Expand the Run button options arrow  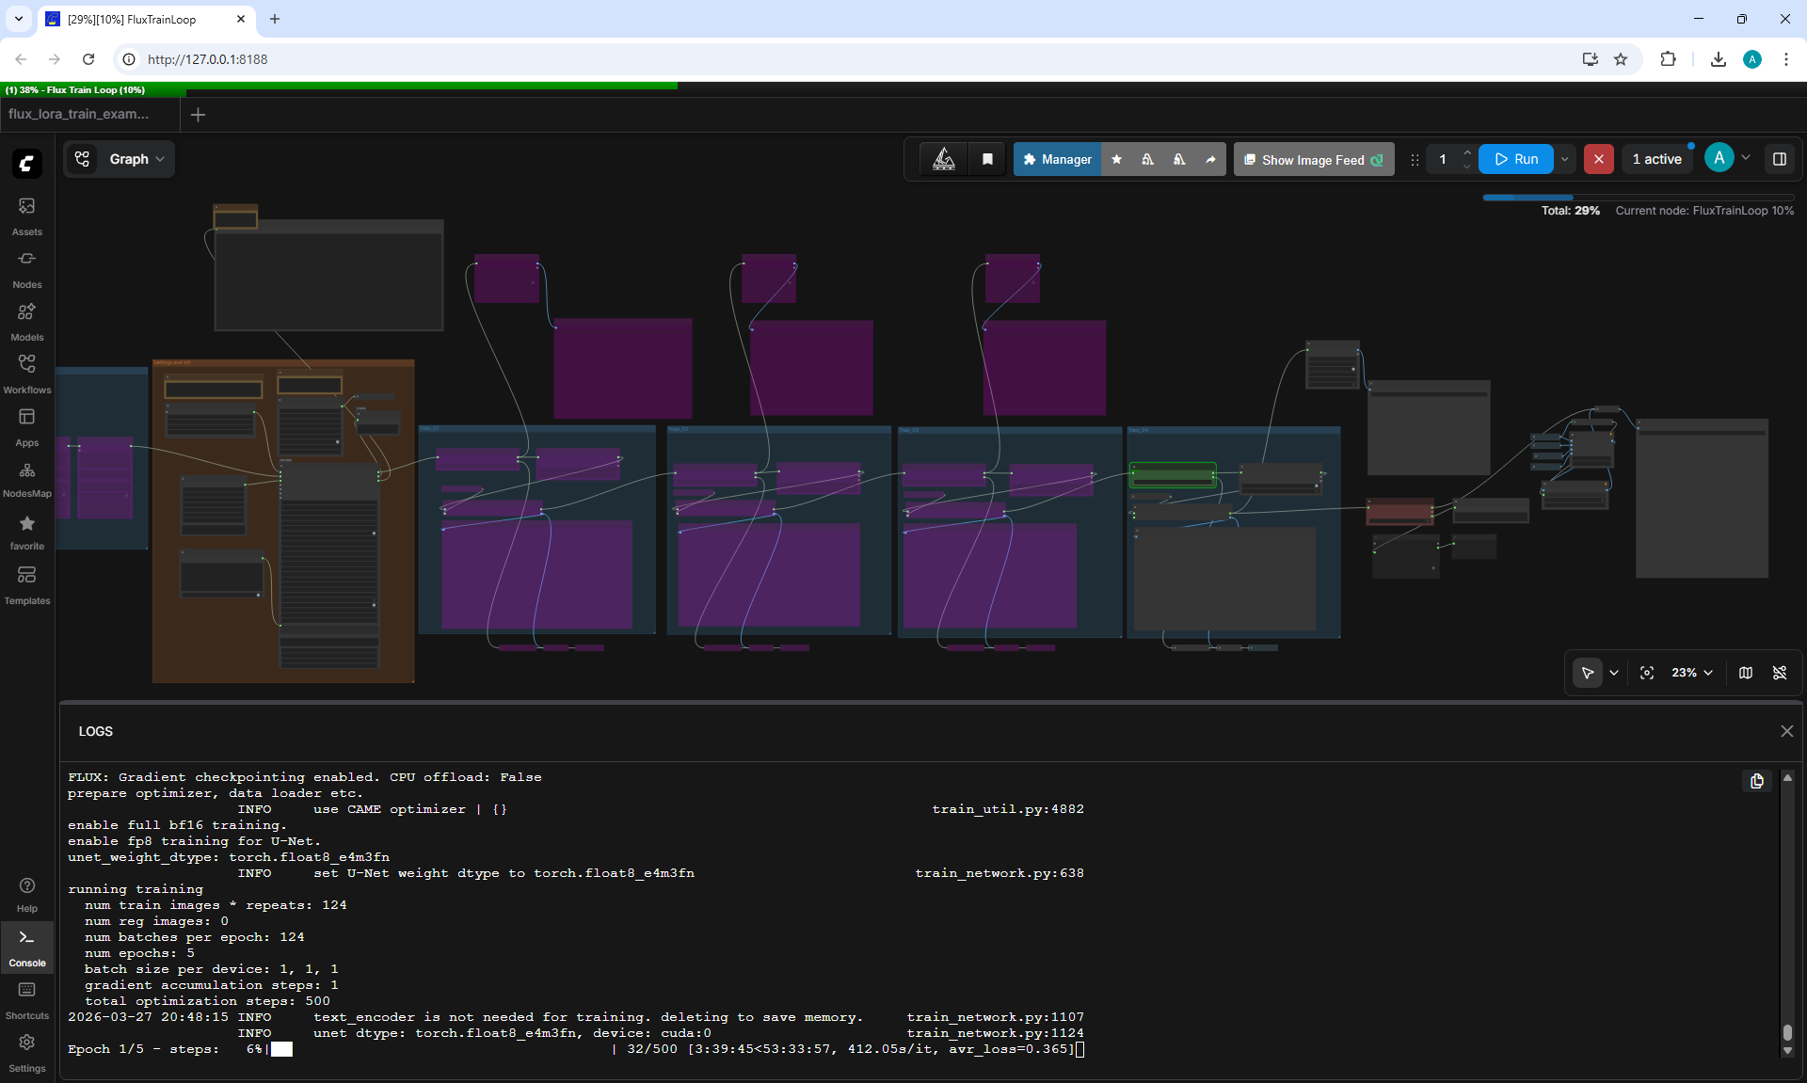1565,159
